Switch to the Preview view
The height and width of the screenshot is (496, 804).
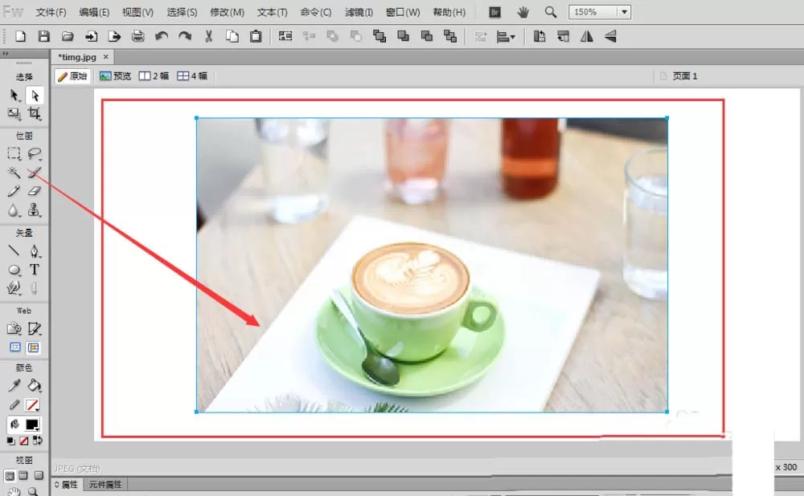(x=115, y=76)
